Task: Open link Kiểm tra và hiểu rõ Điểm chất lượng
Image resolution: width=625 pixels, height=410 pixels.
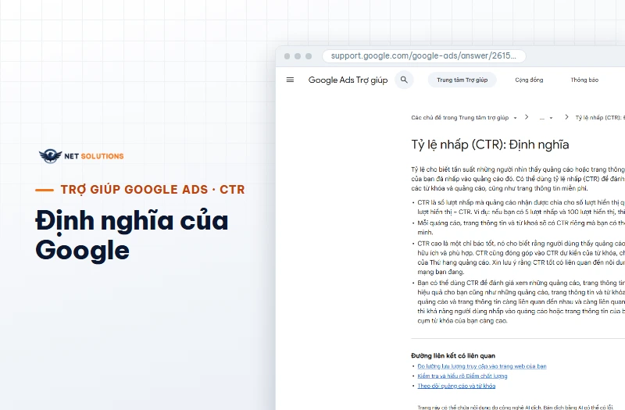Action: tap(462, 376)
